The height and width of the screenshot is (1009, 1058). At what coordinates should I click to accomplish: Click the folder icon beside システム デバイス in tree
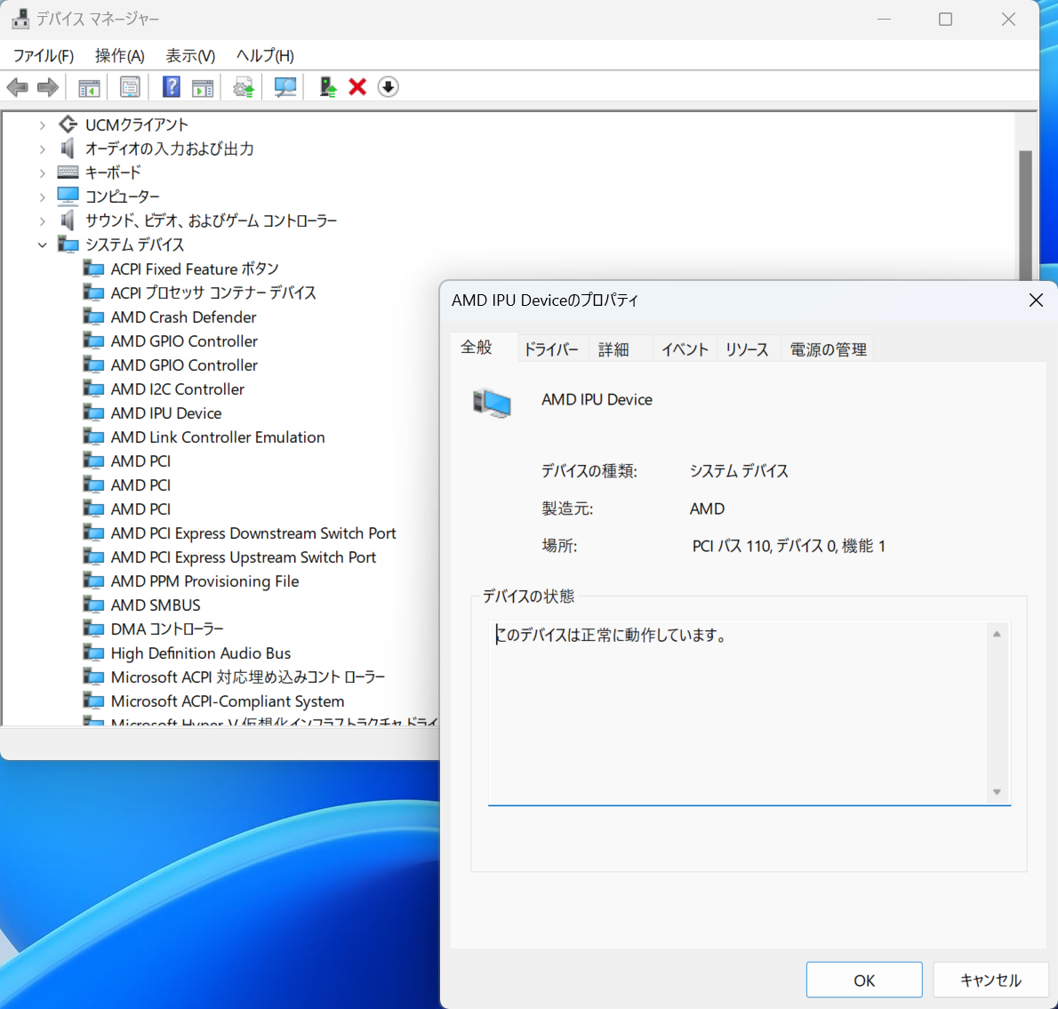pos(68,244)
